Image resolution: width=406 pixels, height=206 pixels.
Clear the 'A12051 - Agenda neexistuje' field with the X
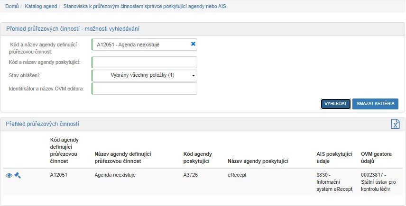coord(193,44)
